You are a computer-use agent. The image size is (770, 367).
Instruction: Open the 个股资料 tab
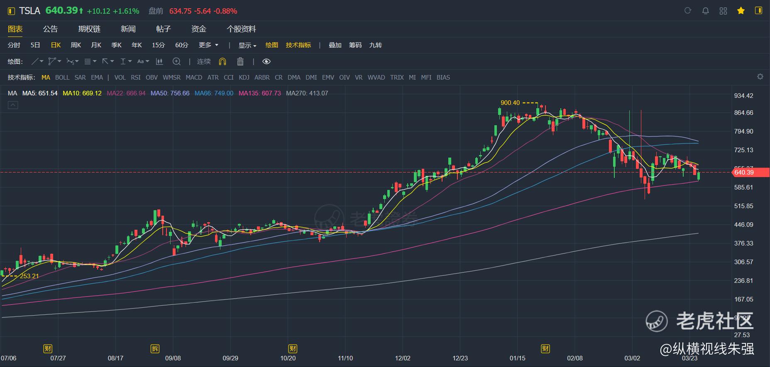click(x=241, y=29)
